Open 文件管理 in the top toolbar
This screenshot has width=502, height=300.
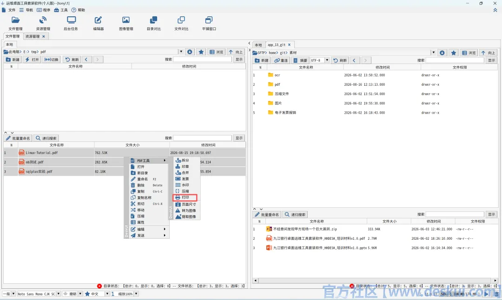click(x=15, y=23)
